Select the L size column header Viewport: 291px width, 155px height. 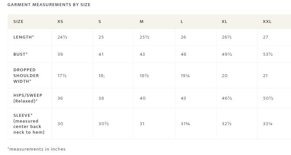[x=182, y=22]
